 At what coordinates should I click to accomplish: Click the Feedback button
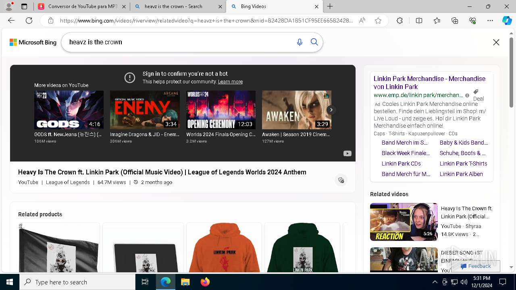(x=476, y=266)
